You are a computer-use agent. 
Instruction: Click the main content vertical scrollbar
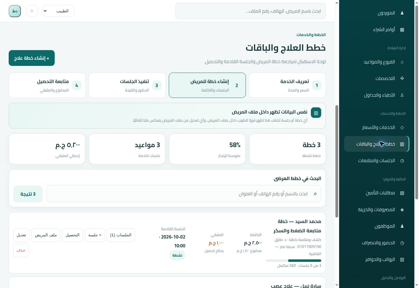[337, 161]
